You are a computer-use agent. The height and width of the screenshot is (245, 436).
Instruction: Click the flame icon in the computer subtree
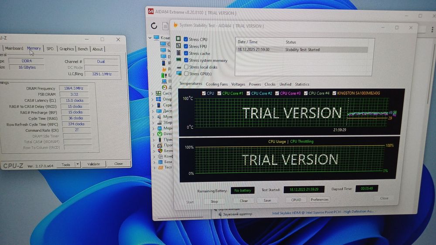164,69
